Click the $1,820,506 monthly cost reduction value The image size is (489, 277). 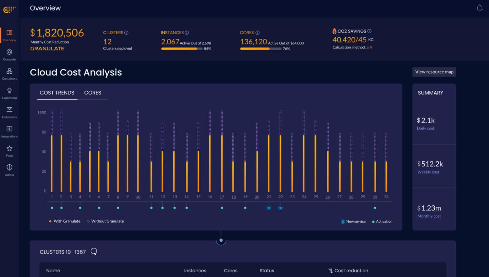point(57,33)
